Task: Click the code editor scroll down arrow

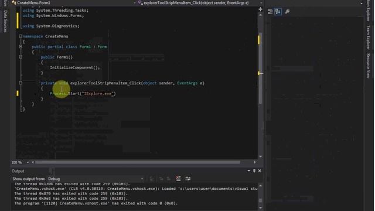Action: [260, 156]
